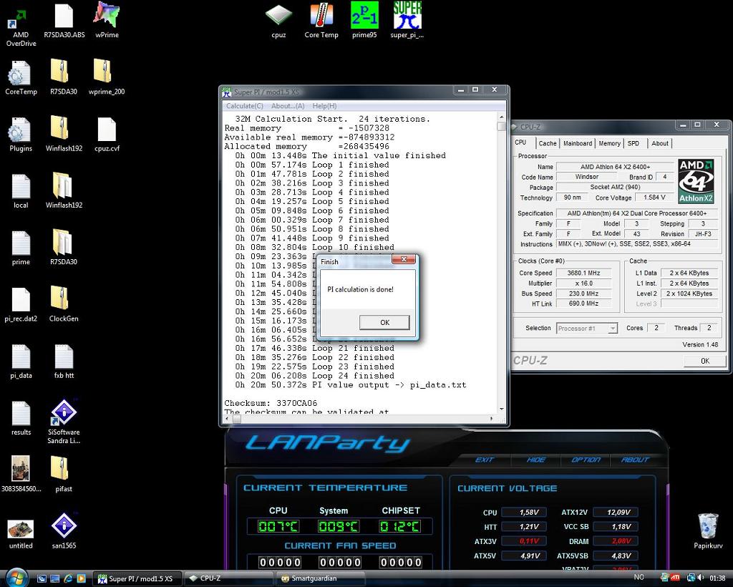Click the Core Voltage value 1.584 V

pyautogui.click(x=654, y=198)
